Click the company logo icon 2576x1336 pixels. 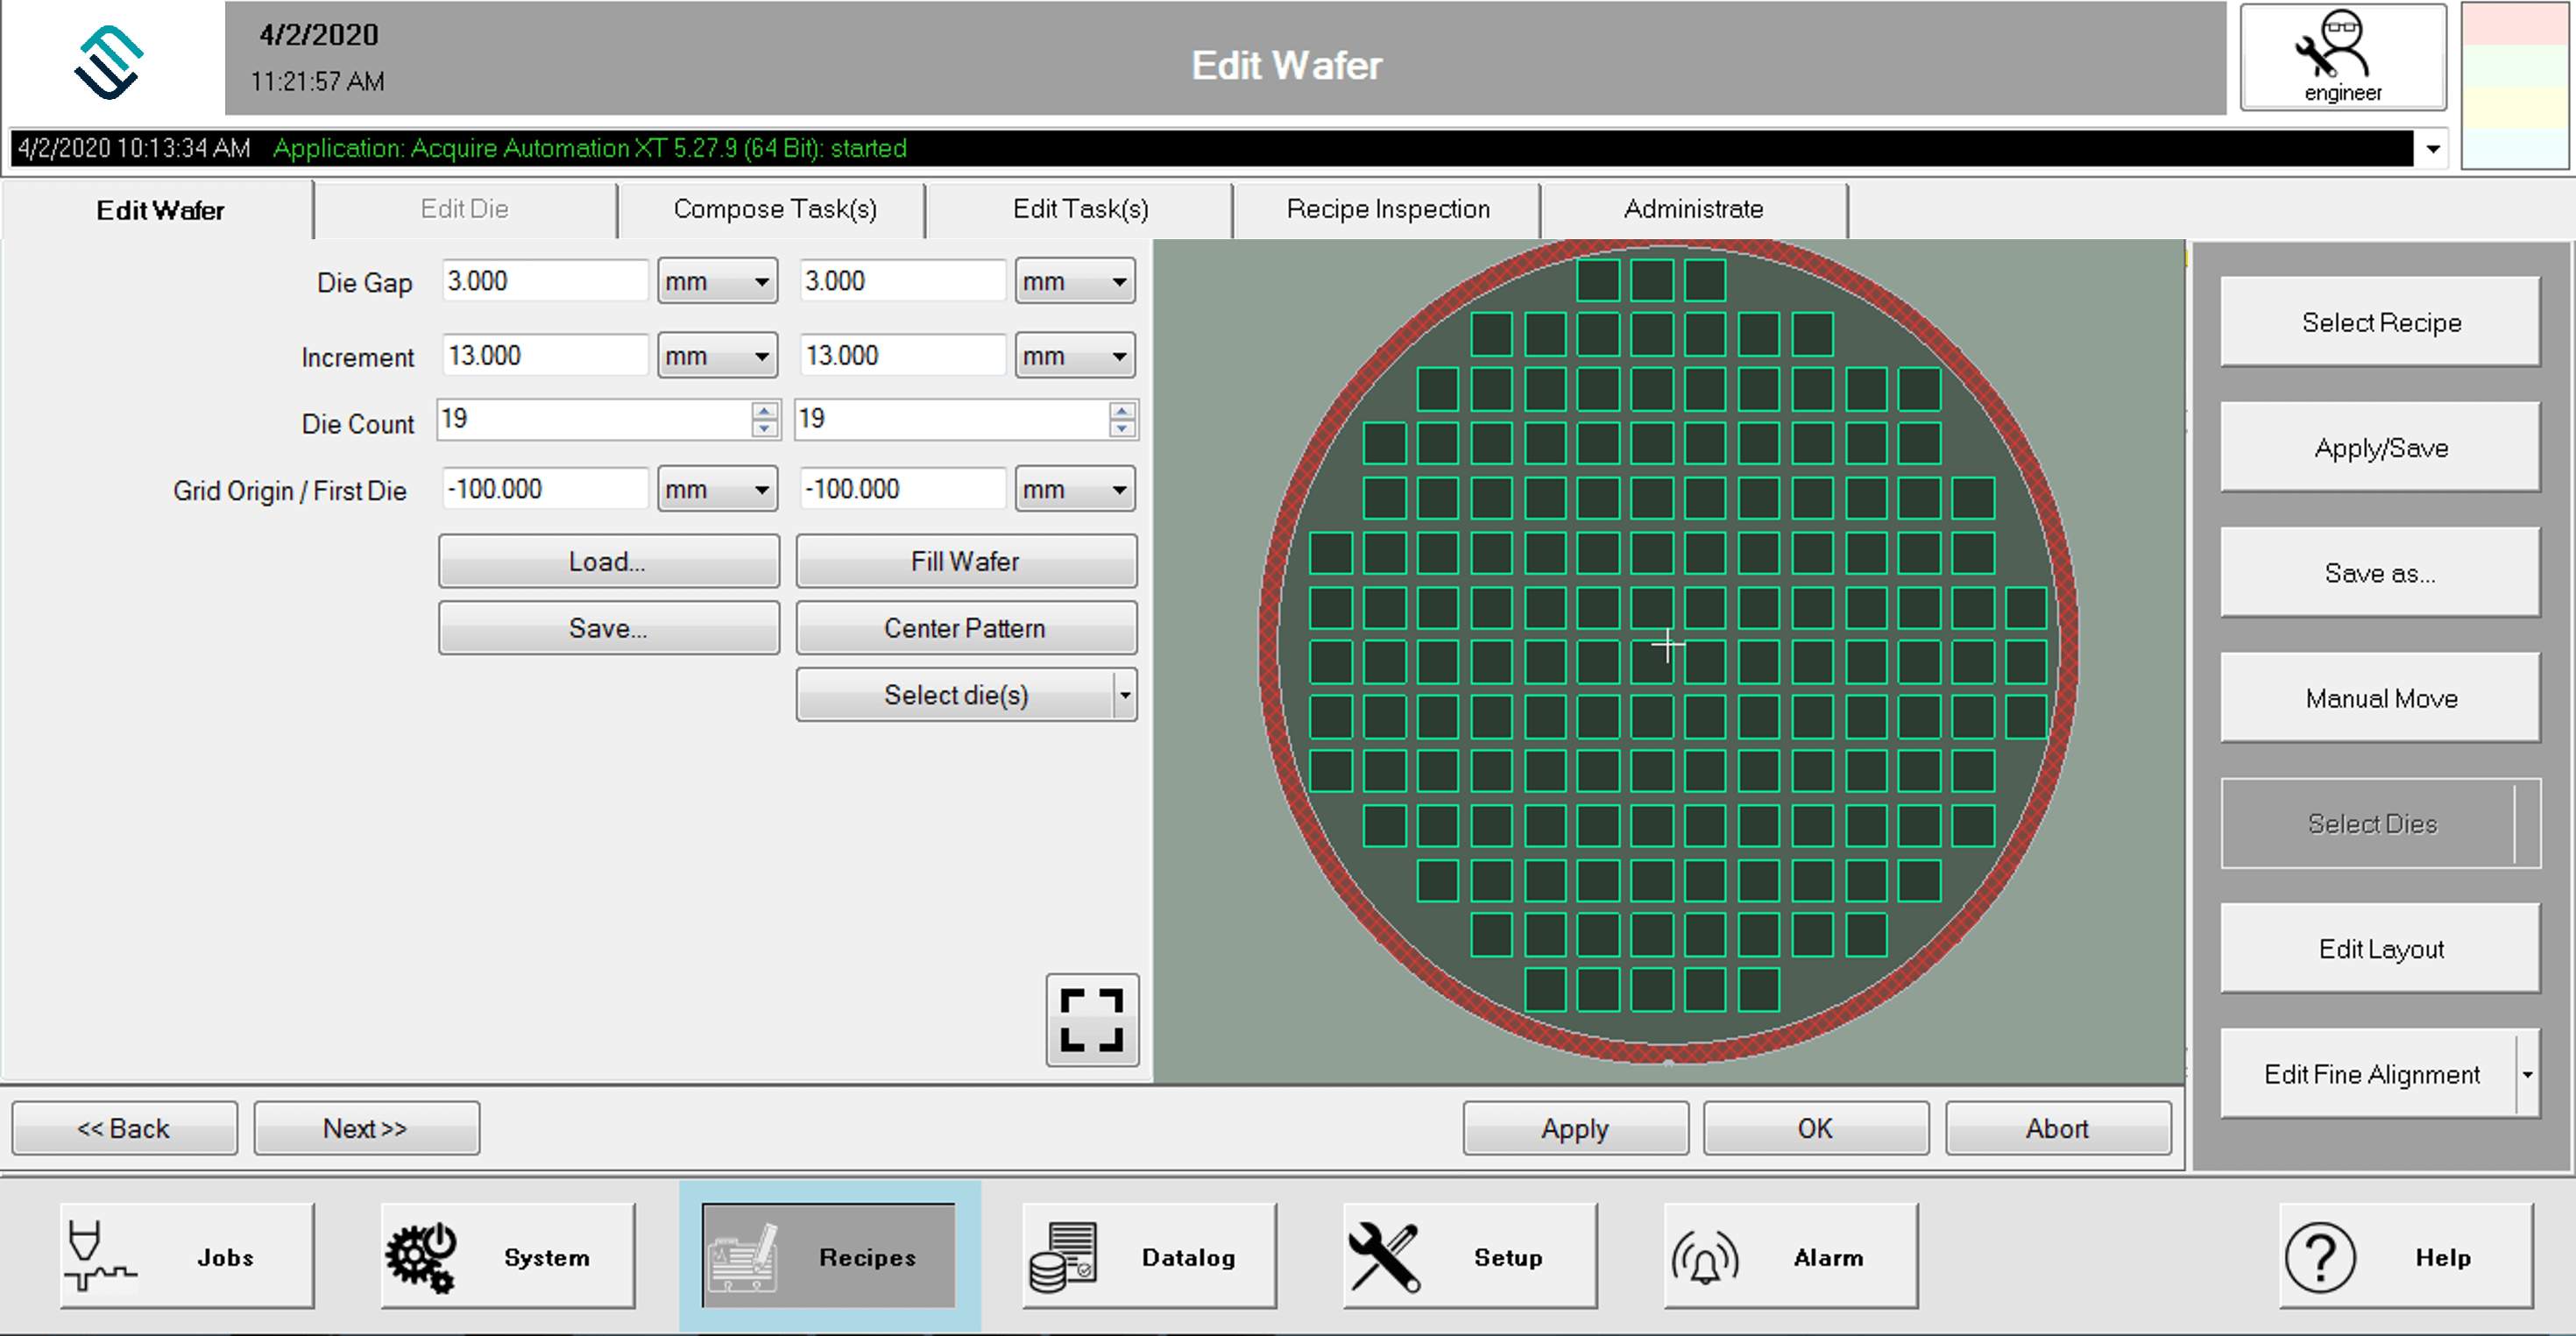tap(109, 62)
